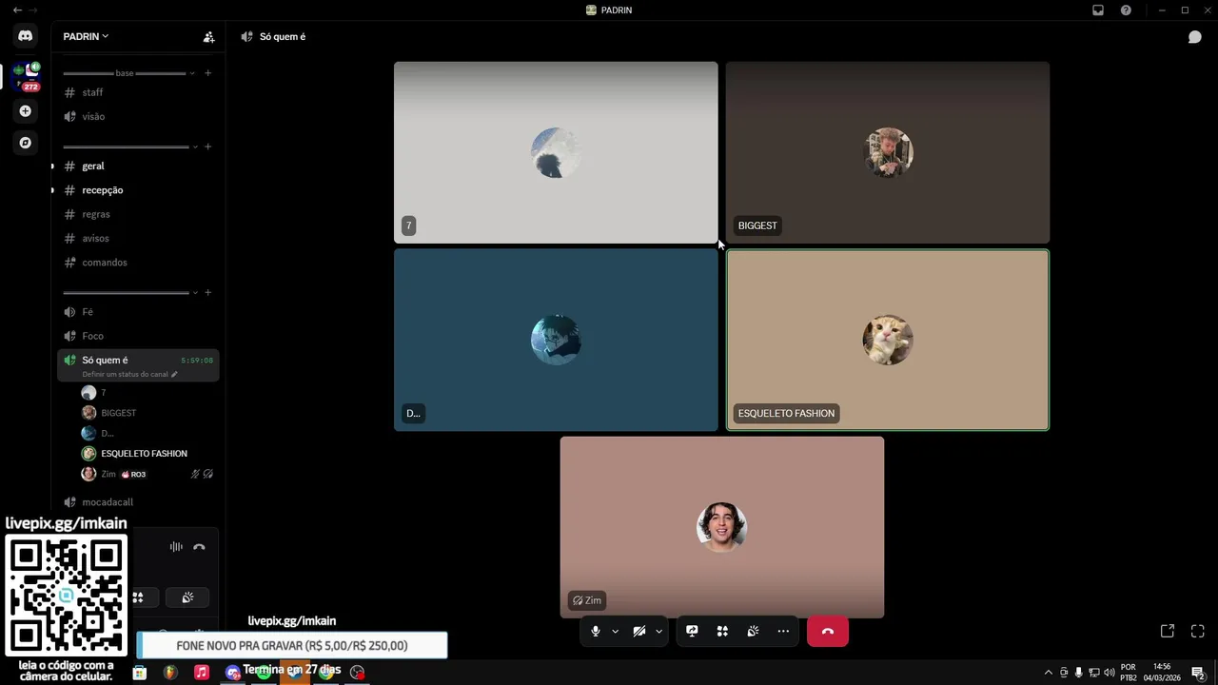
Task: Open Apple Music in taskbar
Action: pos(202,673)
